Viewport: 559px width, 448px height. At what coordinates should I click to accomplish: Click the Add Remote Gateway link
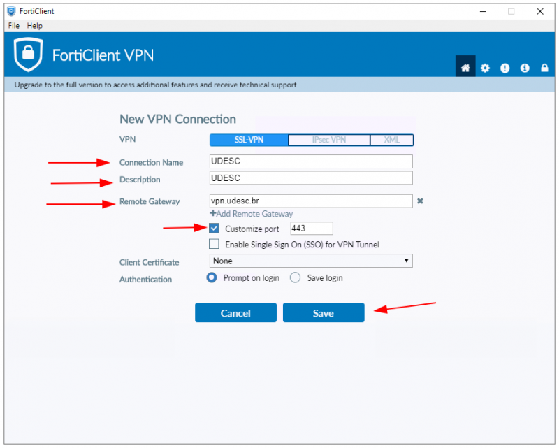coord(252,214)
